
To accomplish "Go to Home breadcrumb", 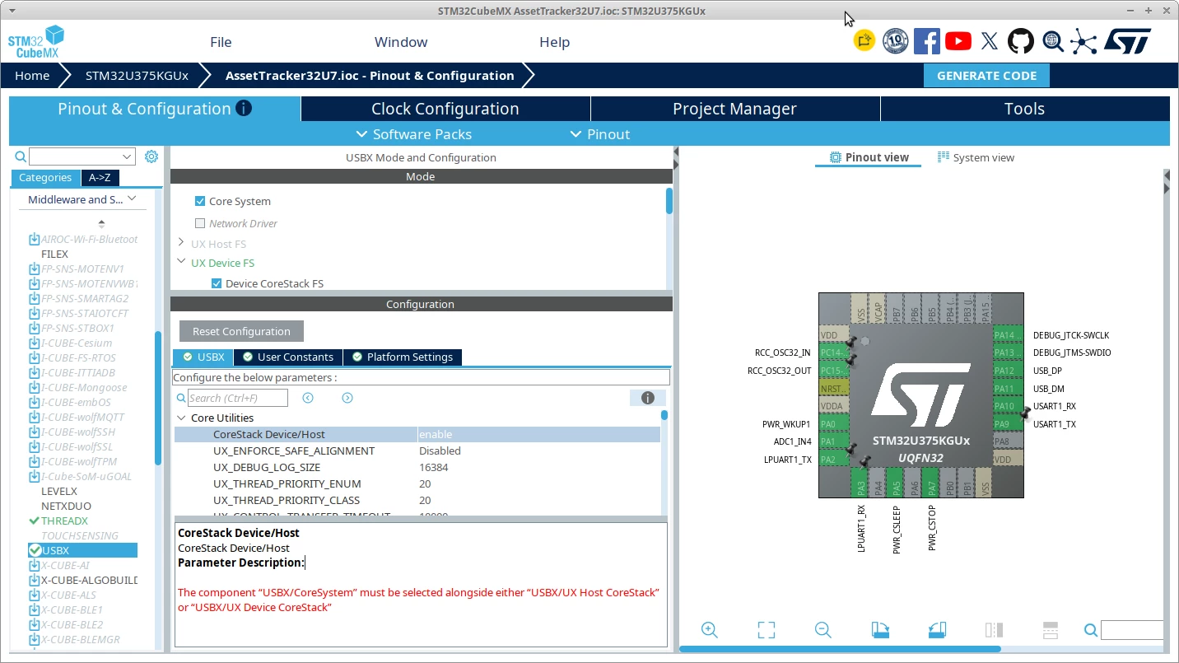I will [32, 75].
